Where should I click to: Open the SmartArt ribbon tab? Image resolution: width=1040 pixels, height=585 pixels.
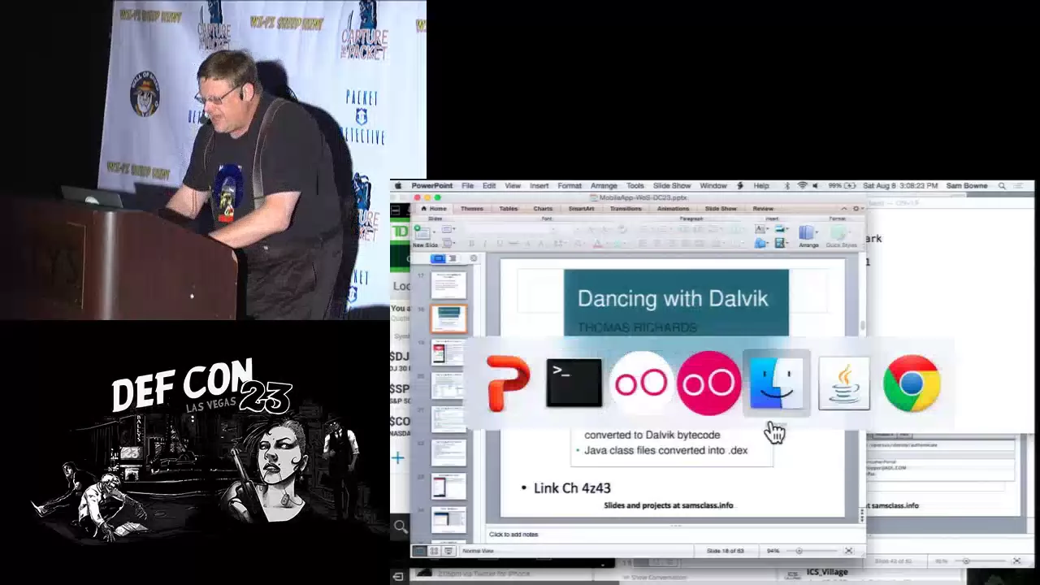(581, 209)
